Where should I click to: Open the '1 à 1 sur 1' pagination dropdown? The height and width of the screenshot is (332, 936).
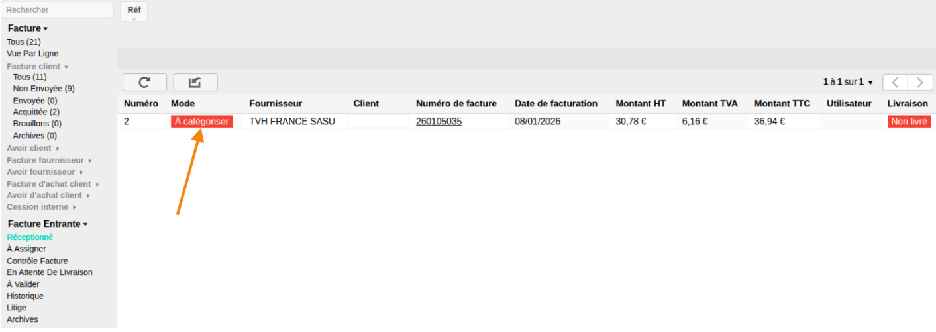coord(848,82)
